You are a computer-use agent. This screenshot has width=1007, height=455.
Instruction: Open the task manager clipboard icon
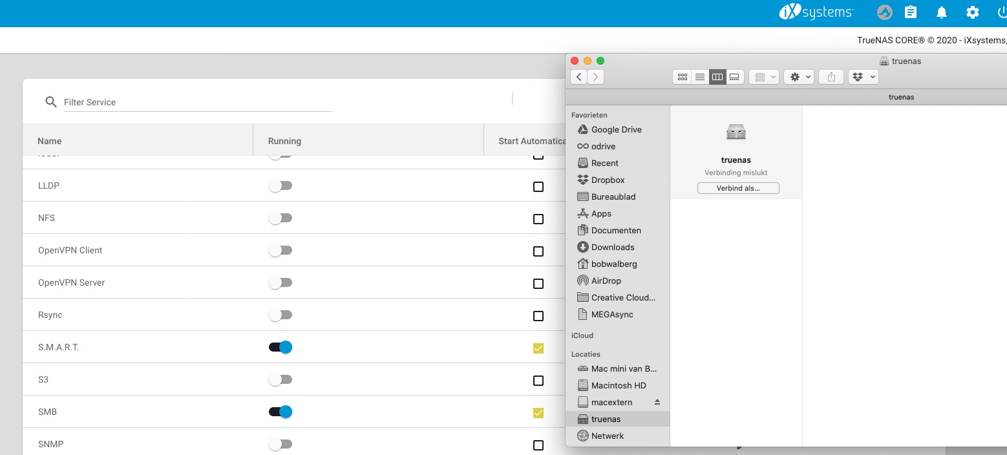[x=911, y=12]
